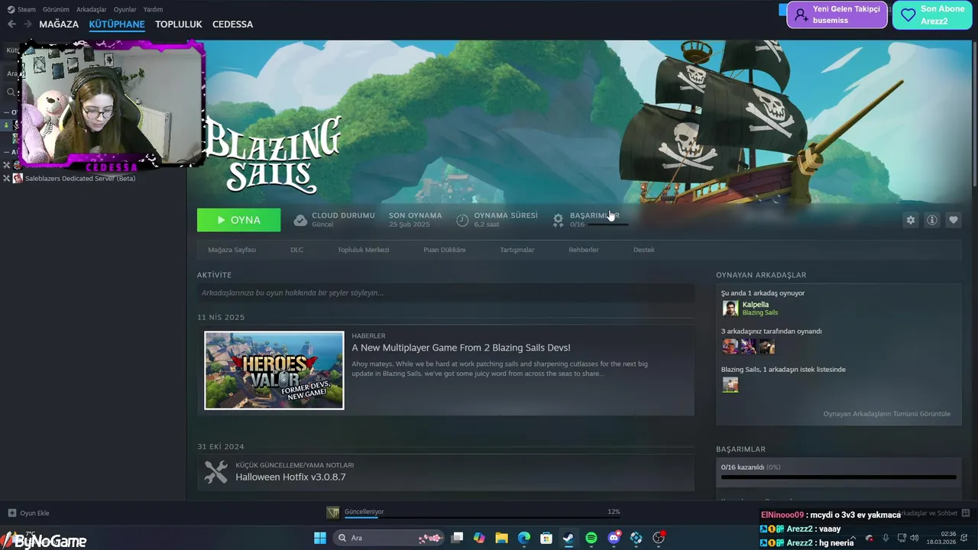Screen dimensions: 978x550
Task: Open Puan Dükkânı link
Action: coord(444,250)
